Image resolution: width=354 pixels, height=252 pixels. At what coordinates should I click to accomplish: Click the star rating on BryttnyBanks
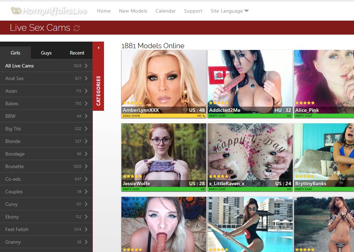[305, 176]
